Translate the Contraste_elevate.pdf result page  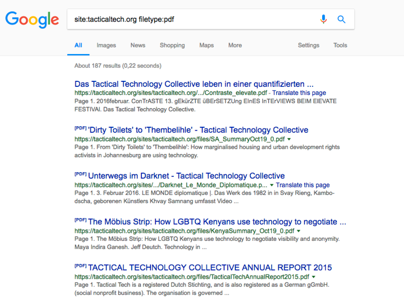click(x=299, y=93)
